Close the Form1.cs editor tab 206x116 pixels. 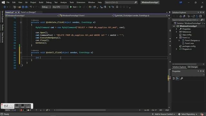point(19,12)
